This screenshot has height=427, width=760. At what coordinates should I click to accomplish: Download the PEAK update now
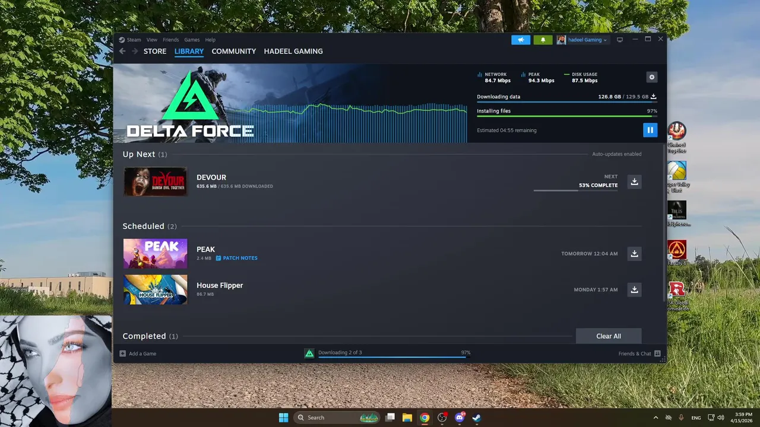click(x=634, y=253)
